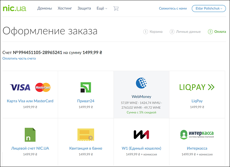
Task: Choose the Интеркасса logo
Action: pos(197,134)
